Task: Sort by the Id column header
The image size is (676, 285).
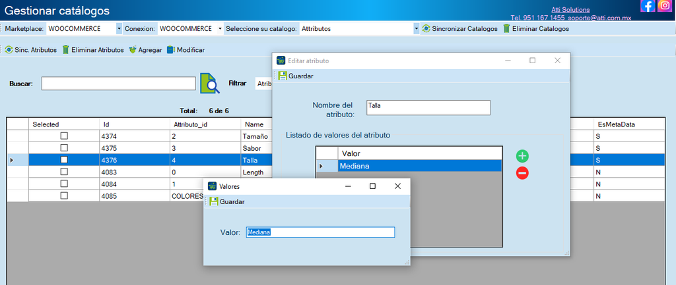Action: pyautogui.click(x=135, y=124)
